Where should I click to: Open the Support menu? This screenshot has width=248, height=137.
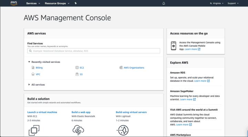pyautogui.click(x=233, y=3)
